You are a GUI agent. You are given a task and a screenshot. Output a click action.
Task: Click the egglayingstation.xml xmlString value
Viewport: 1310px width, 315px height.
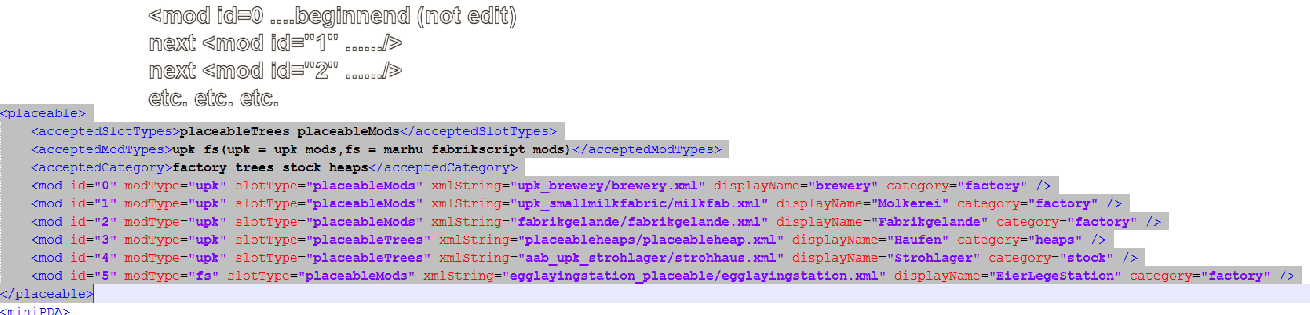pos(694,276)
